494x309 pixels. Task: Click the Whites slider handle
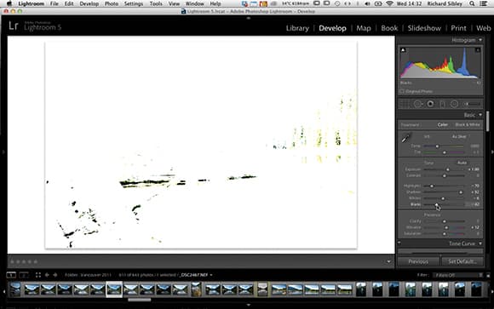point(443,198)
